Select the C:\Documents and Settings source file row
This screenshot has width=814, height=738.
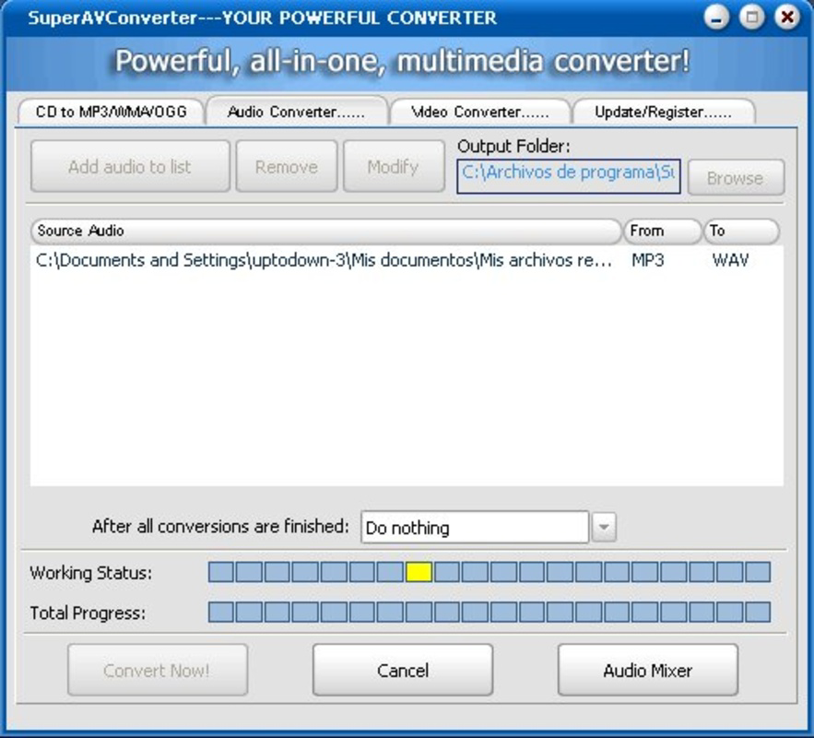coord(407,260)
